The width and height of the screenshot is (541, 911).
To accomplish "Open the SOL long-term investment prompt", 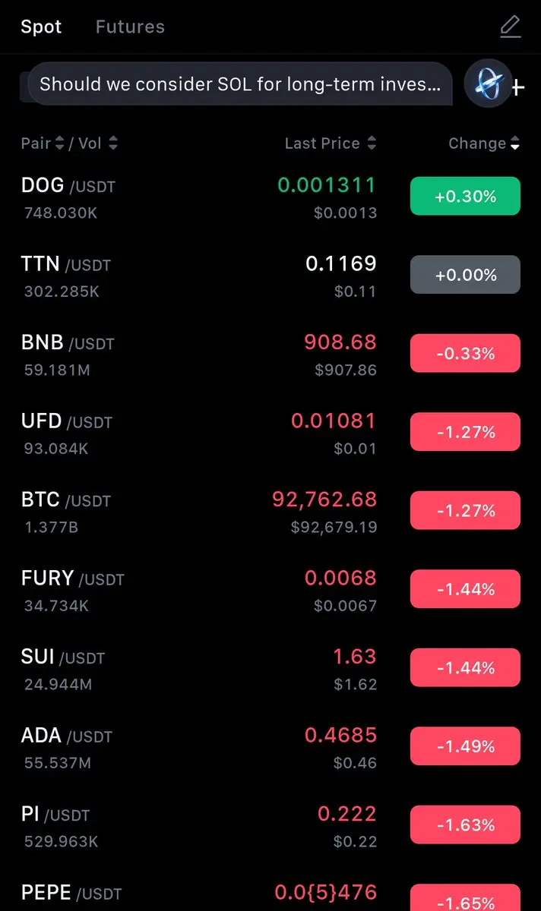I will (x=239, y=84).
